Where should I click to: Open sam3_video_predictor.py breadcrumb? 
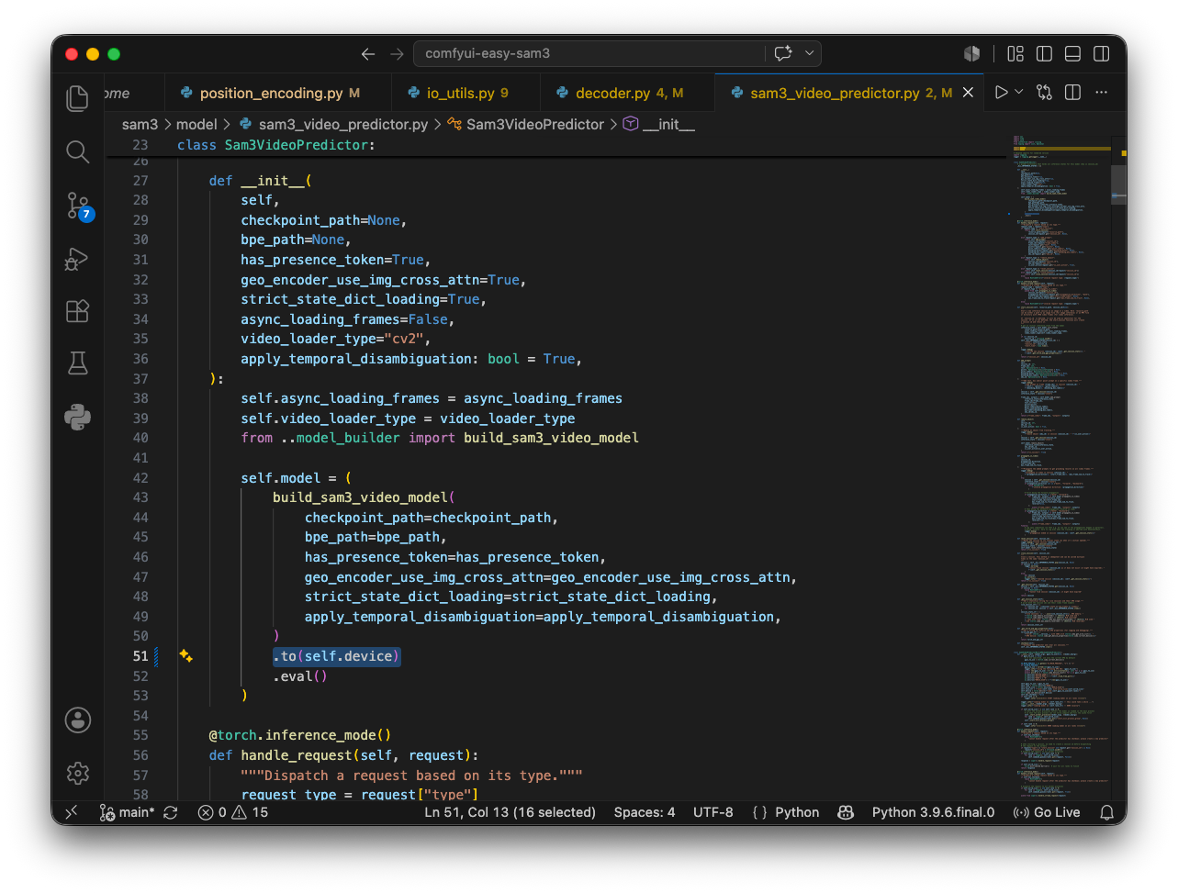coord(333,124)
